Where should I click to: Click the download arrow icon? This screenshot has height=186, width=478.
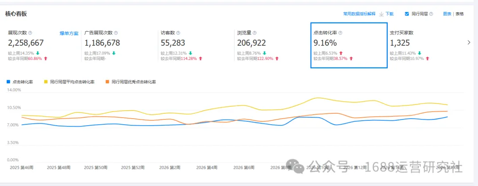click(x=382, y=14)
